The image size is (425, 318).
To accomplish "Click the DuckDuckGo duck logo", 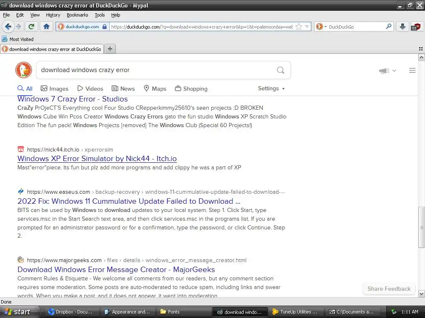I will (24, 70).
